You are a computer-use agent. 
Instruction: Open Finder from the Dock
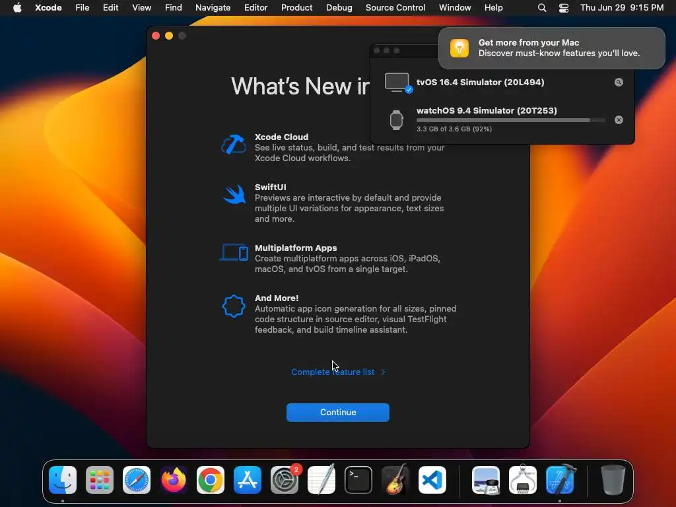(x=63, y=480)
